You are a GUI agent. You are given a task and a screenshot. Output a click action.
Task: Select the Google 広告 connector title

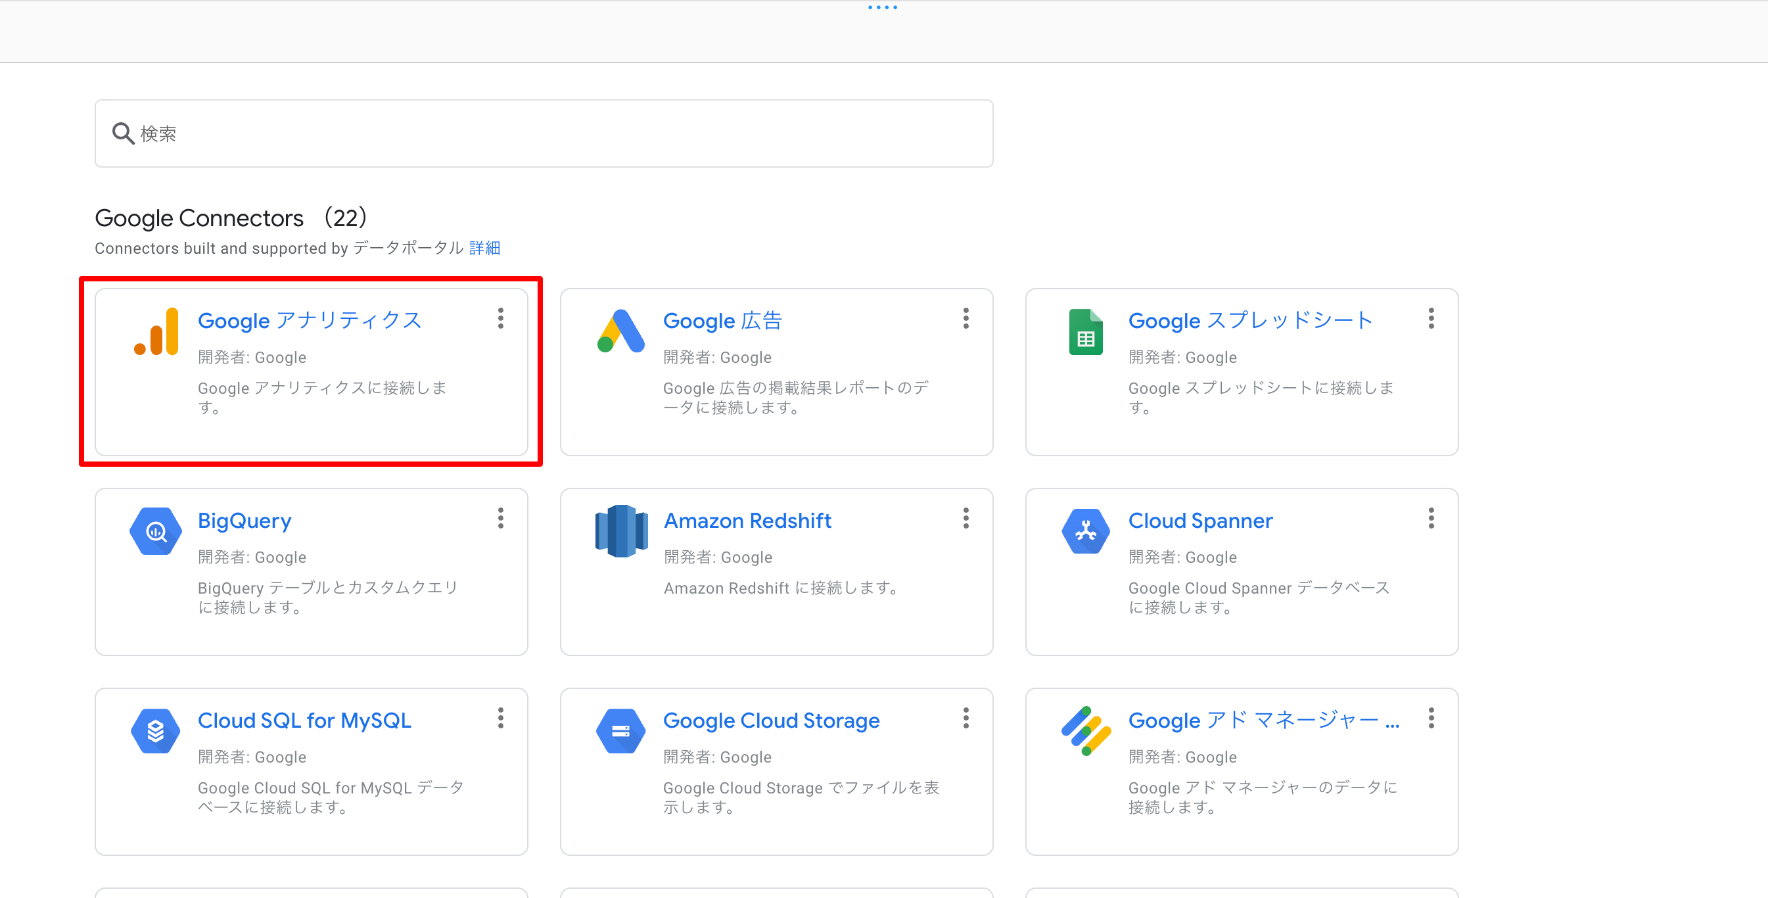(723, 321)
